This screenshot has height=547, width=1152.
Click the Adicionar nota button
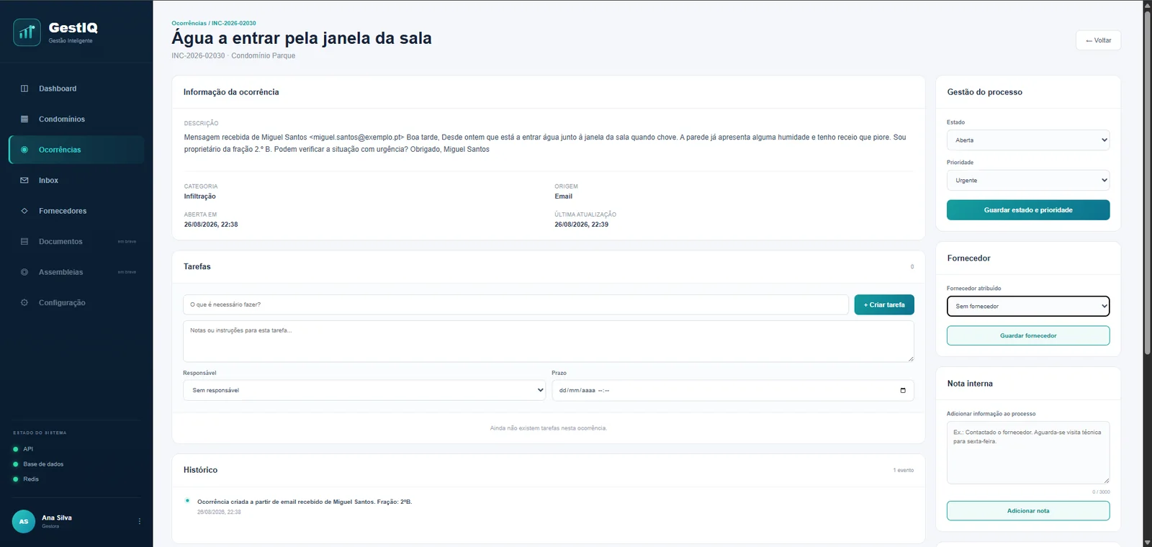1028,511
